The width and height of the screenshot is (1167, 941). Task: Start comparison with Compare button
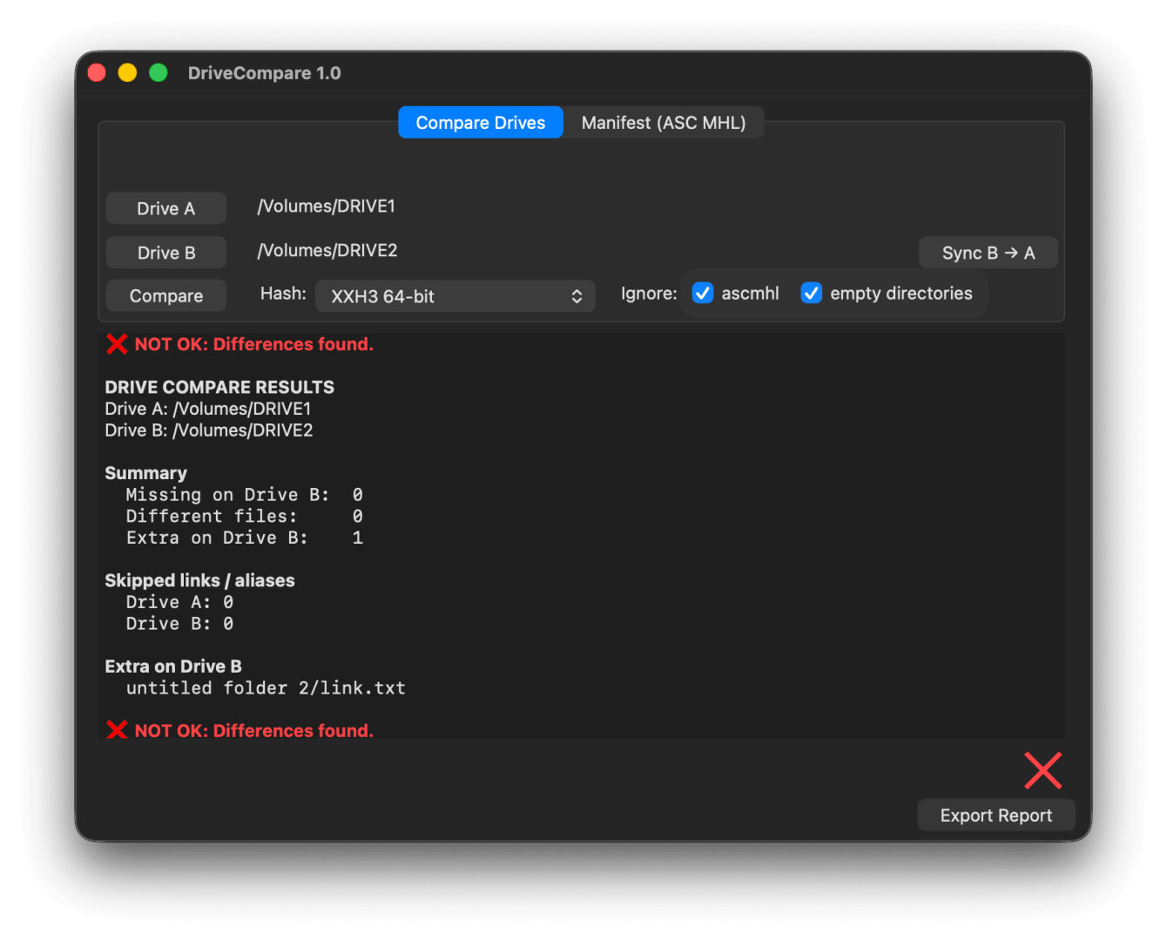pos(166,295)
